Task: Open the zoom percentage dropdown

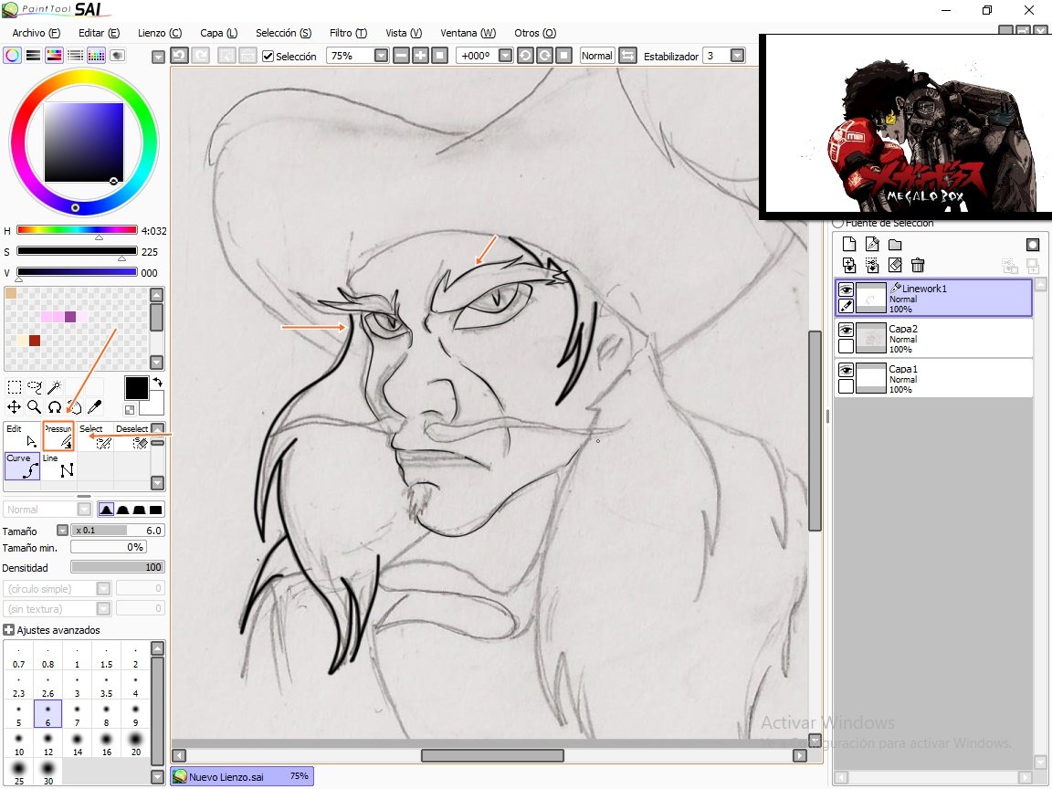Action: 381,56
